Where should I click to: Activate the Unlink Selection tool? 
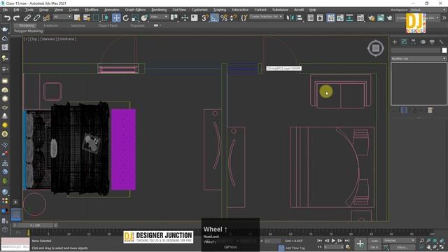tap(37, 18)
